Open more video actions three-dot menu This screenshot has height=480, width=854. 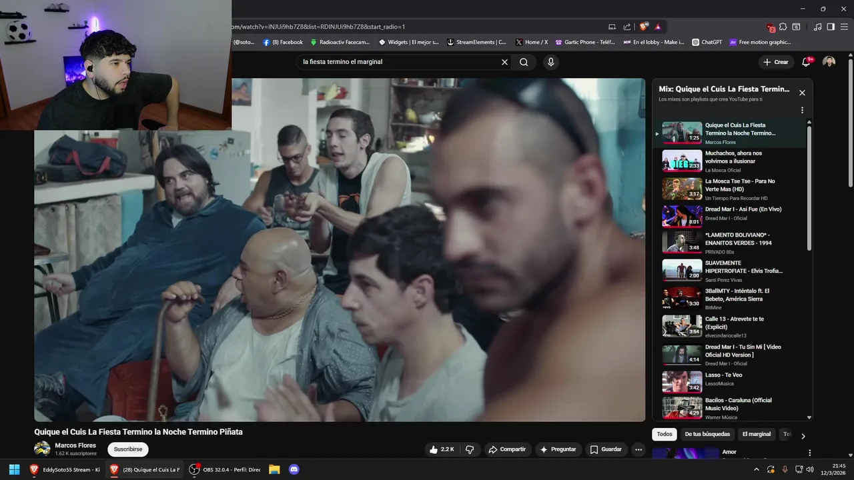(638, 449)
